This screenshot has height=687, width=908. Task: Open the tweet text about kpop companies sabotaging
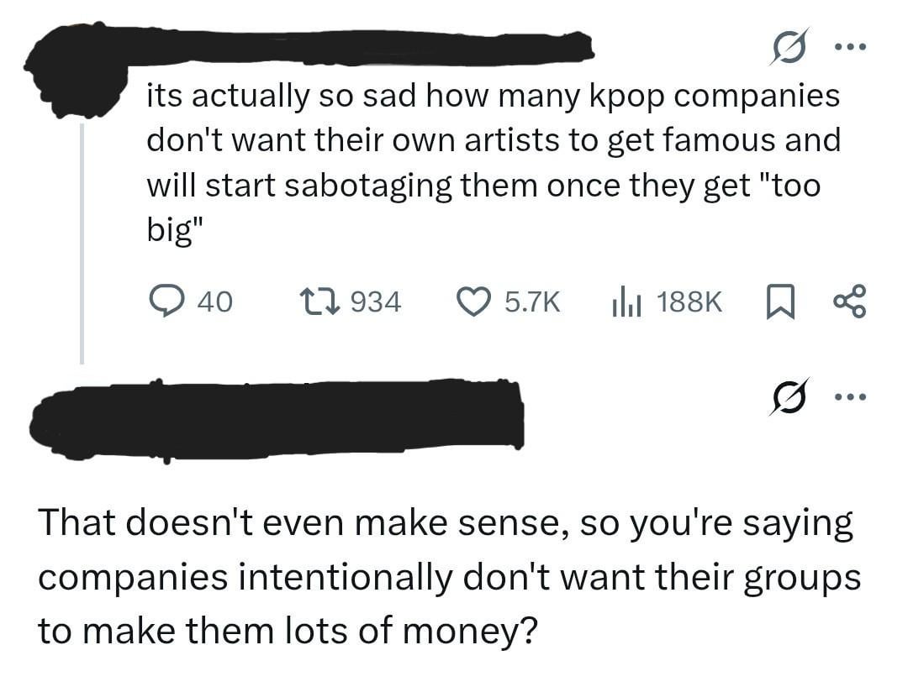494,162
